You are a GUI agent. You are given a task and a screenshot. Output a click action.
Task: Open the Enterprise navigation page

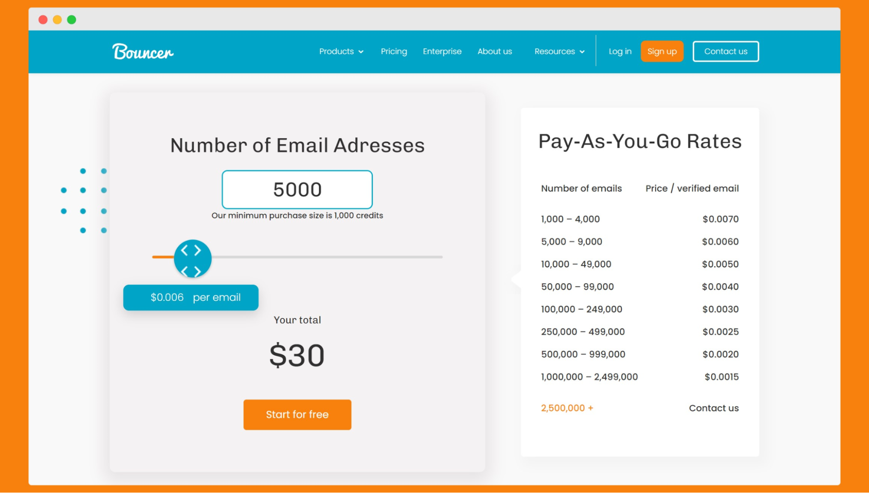442,51
